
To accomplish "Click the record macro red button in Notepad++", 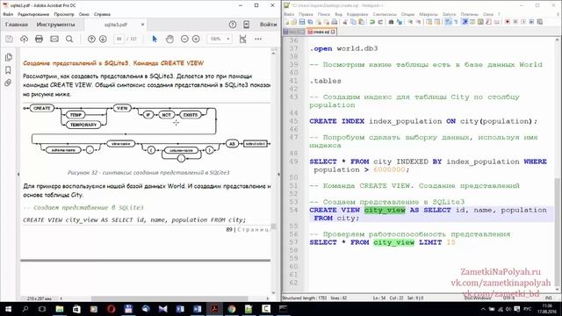I will pos(508,22).
